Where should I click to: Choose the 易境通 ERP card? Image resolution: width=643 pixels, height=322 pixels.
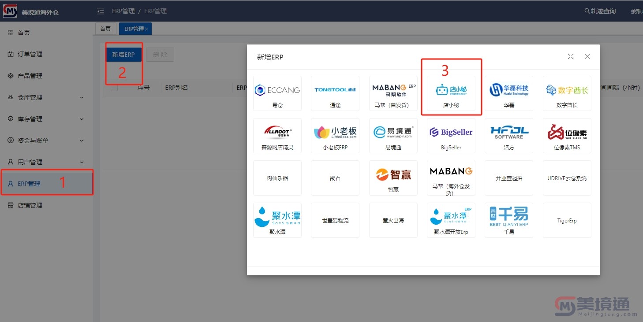tap(393, 136)
